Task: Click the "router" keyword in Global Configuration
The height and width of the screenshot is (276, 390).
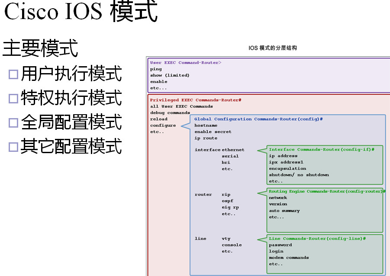Action: point(203,195)
